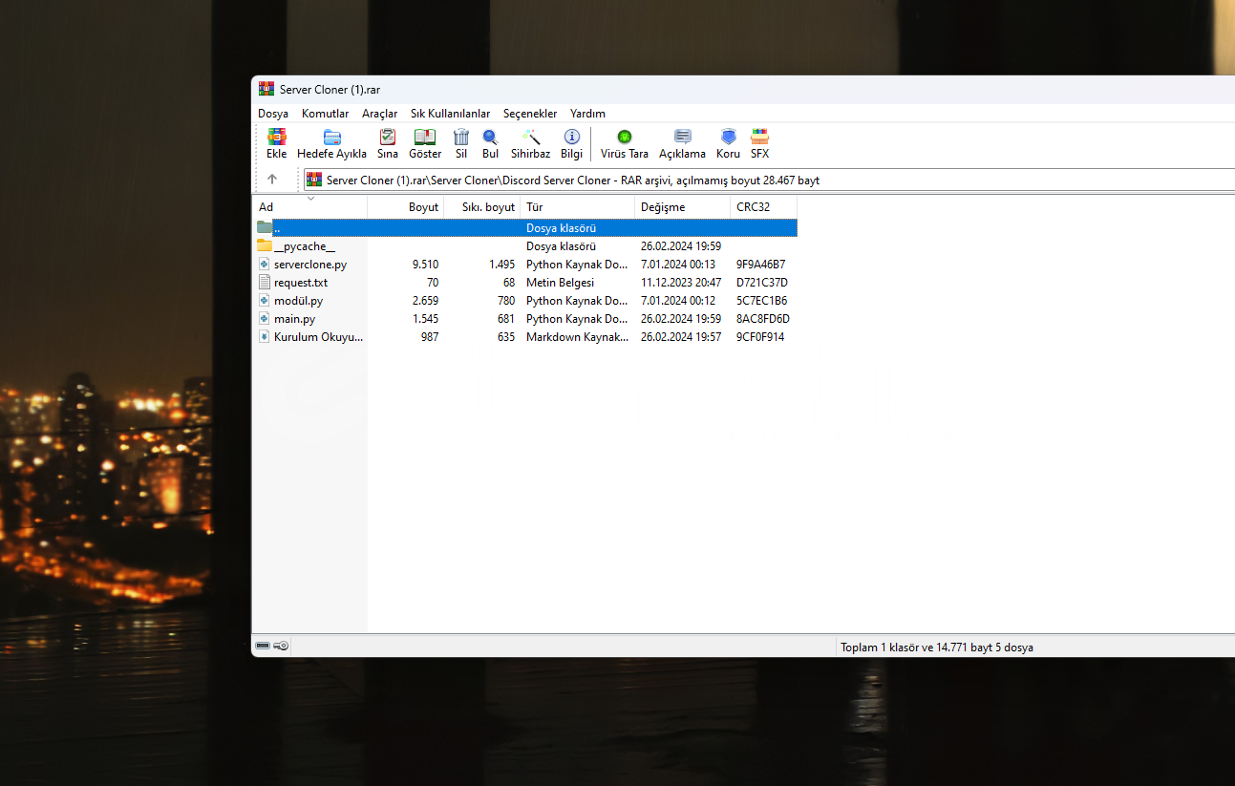Click the Sına (Test) toolbar icon
The image size is (1235, 786).
pyautogui.click(x=388, y=137)
